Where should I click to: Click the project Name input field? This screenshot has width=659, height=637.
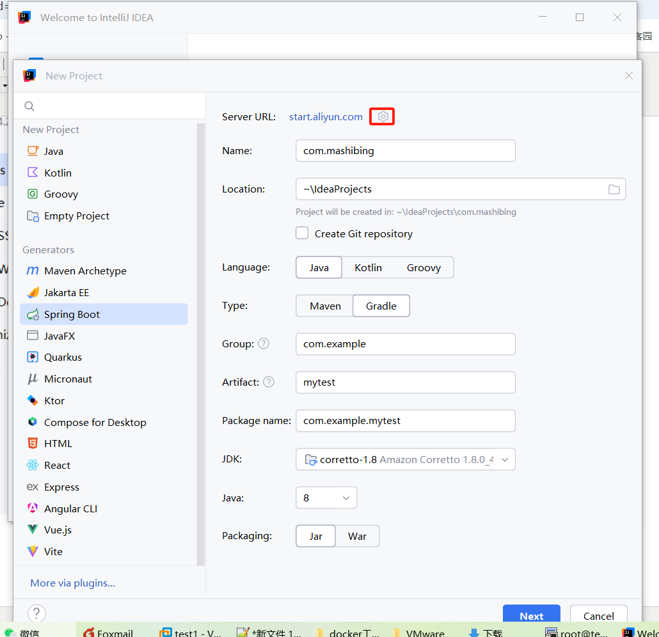405,150
